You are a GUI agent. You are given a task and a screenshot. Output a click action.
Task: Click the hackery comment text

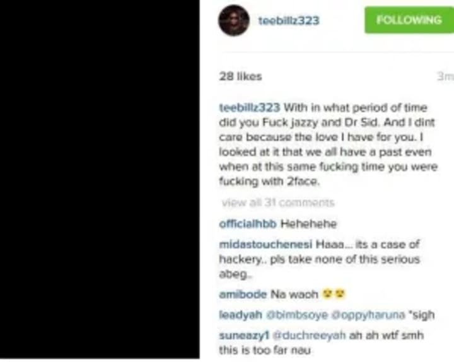(319, 259)
